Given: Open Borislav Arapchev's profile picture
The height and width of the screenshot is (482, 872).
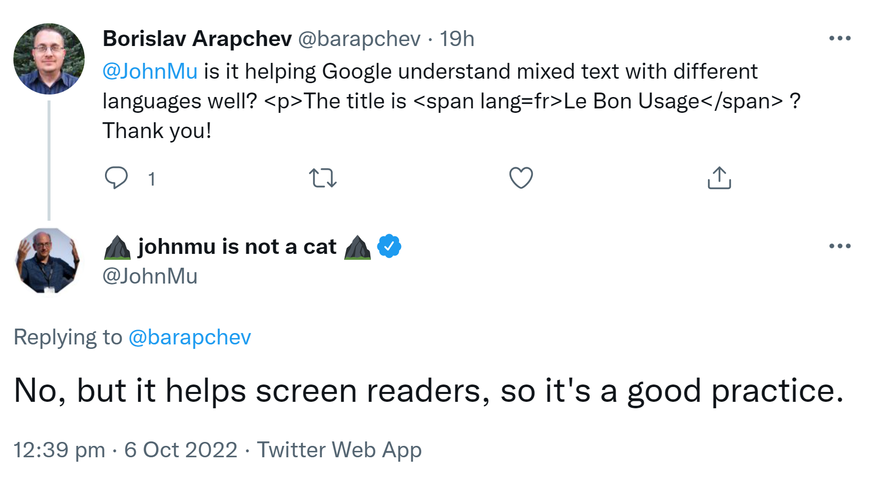Looking at the screenshot, I should coord(49,59).
